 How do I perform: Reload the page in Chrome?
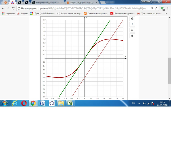[x=13, y=8]
